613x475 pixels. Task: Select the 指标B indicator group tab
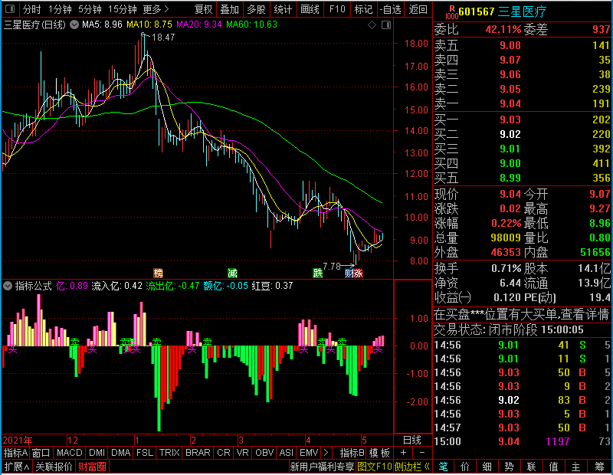tap(352, 453)
